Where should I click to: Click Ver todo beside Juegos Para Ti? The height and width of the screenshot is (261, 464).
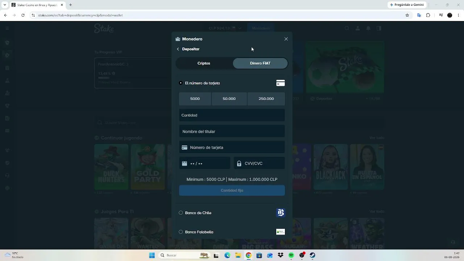[x=377, y=211]
